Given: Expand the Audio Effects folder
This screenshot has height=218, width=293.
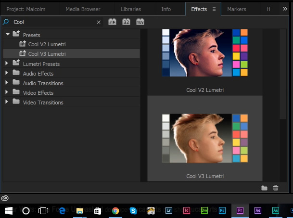Looking at the screenshot, I should click(x=7, y=73).
